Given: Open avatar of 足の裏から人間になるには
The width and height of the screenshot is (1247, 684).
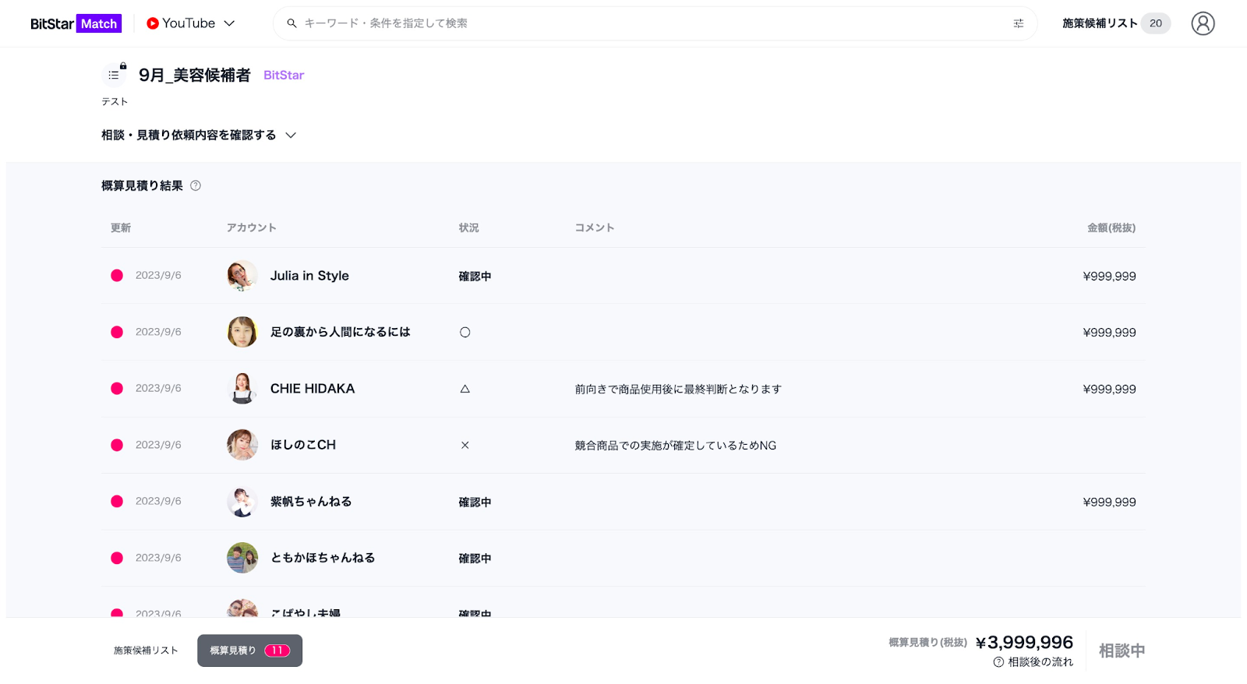Looking at the screenshot, I should click(x=242, y=332).
